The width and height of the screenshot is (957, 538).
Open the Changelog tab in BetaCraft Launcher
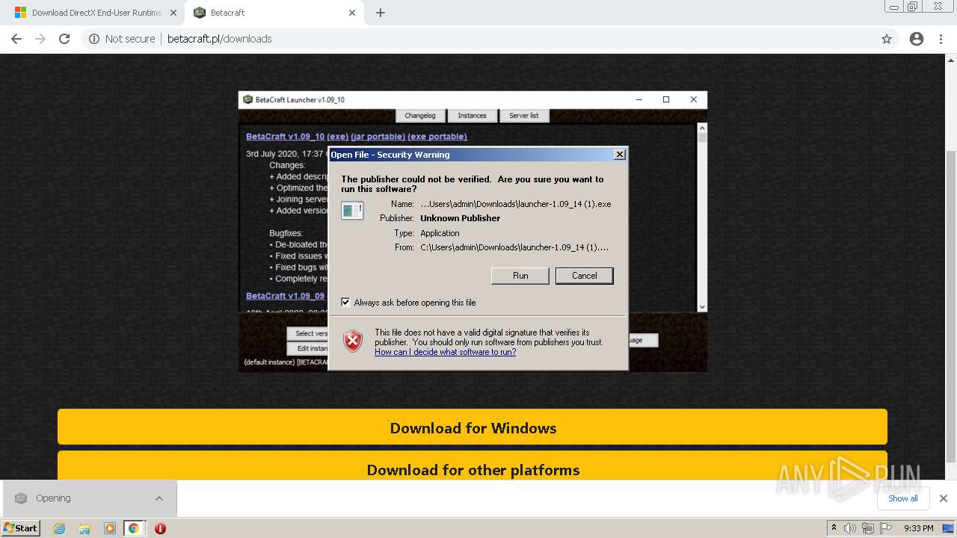pos(419,116)
